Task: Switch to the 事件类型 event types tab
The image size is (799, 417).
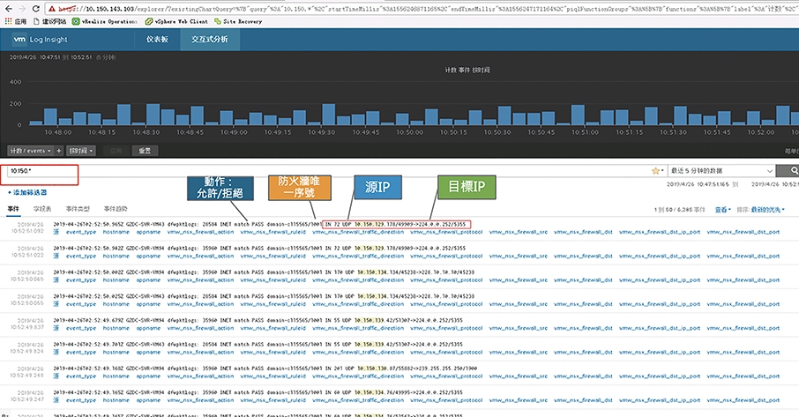Action: point(78,209)
